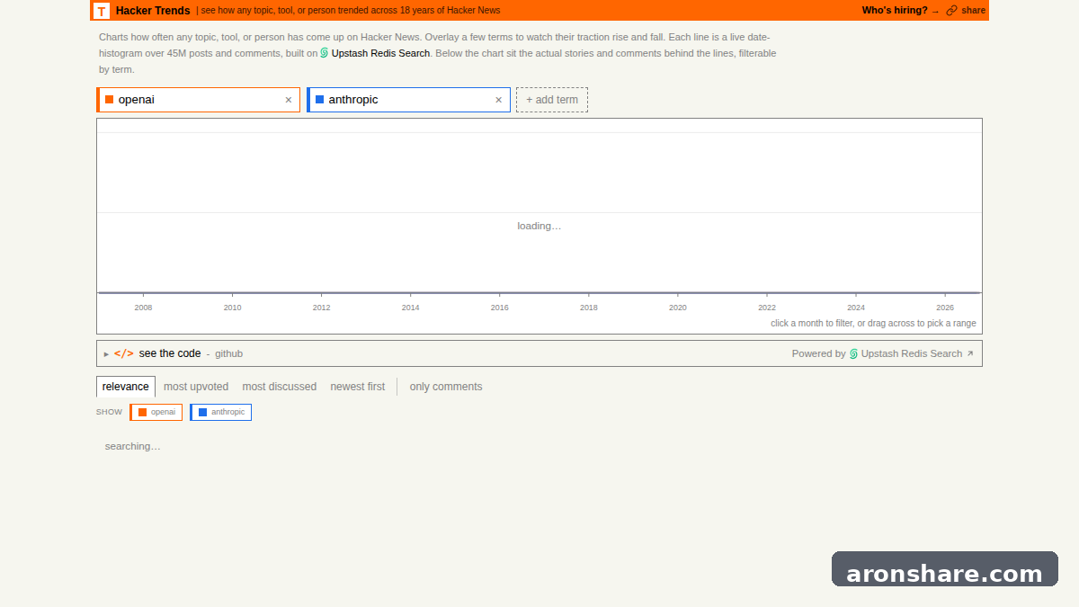1079x607 pixels.
Task: Select the 2008 mark on chart axis
Action: [143, 308]
